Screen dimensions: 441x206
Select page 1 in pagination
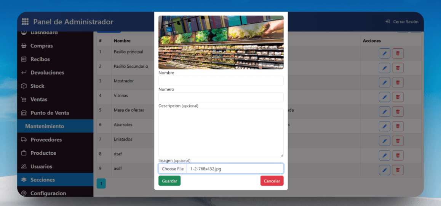(x=101, y=184)
